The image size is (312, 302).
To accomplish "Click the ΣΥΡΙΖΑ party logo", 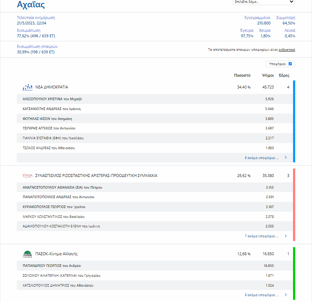I will (27, 176).
